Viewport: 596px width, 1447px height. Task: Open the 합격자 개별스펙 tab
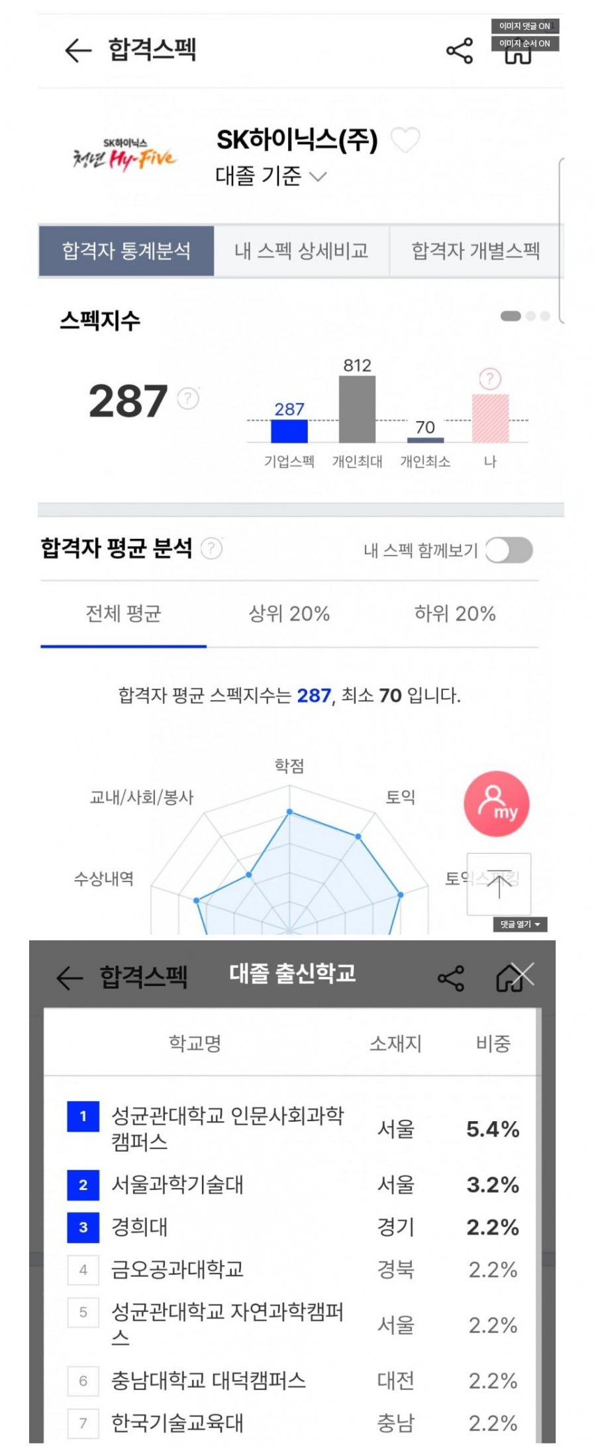click(x=475, y=251)
